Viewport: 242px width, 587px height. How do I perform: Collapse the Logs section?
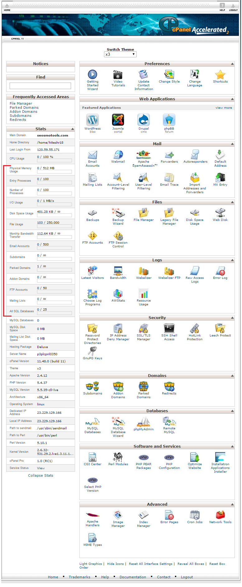pos(232,260)
